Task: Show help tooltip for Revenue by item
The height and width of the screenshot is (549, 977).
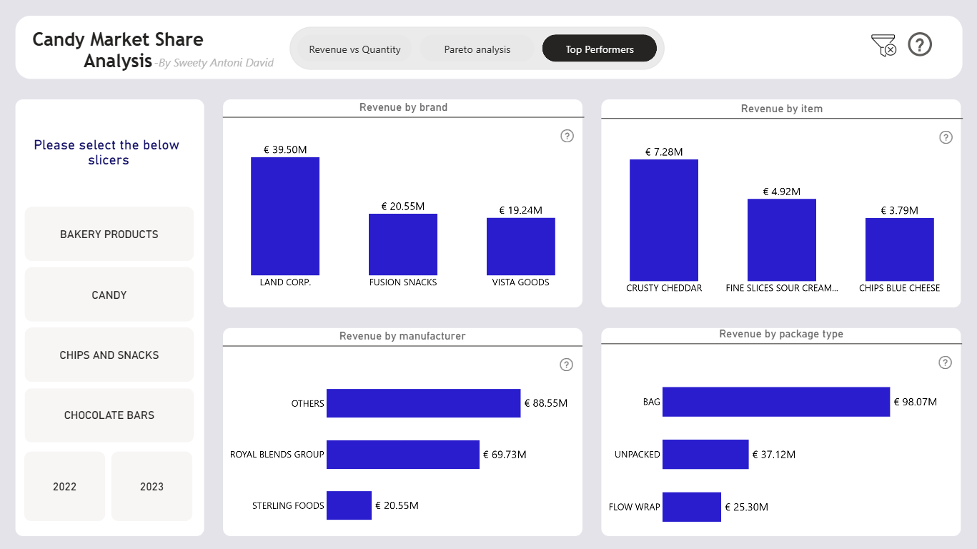Action: pyautogui.click(x=946, y=137)
